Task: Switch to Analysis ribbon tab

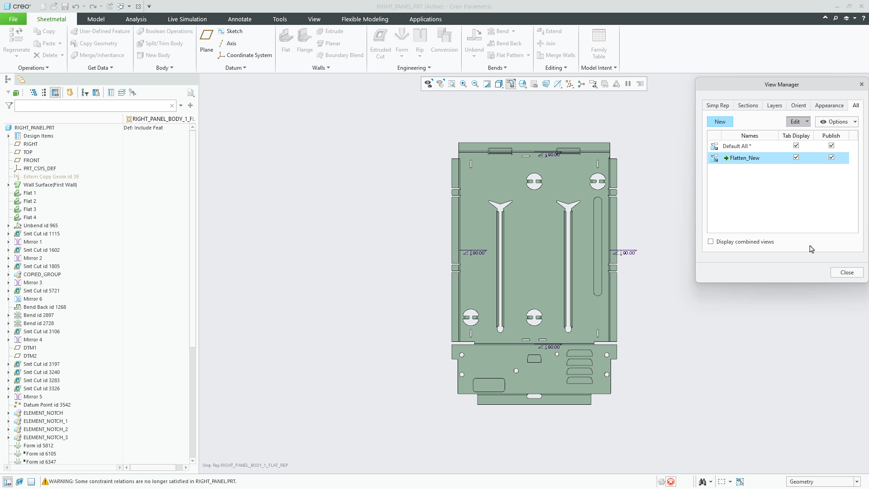Action: click(136, 19)
